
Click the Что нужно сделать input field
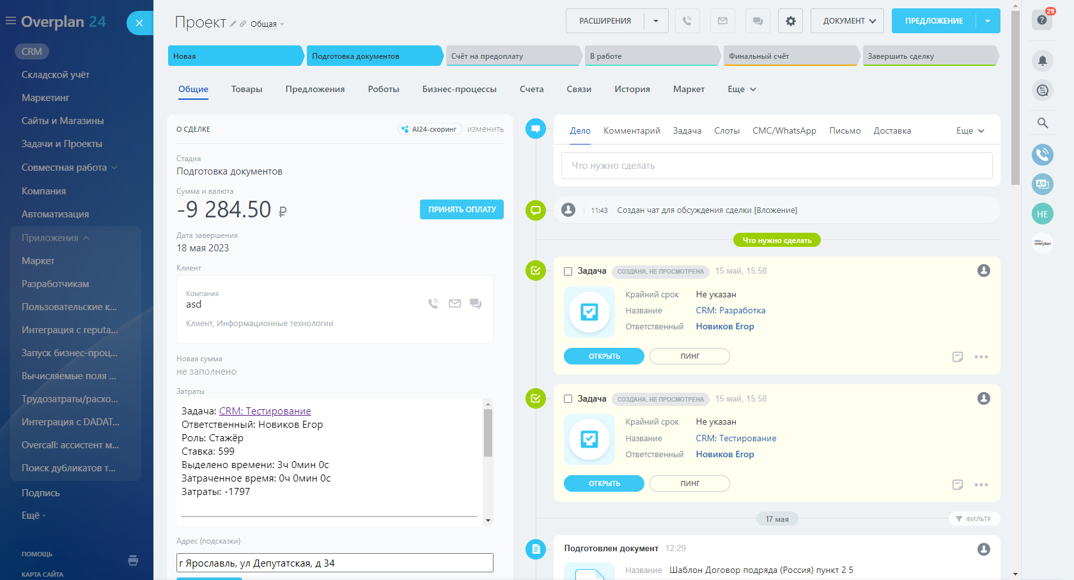pos(776,166)
